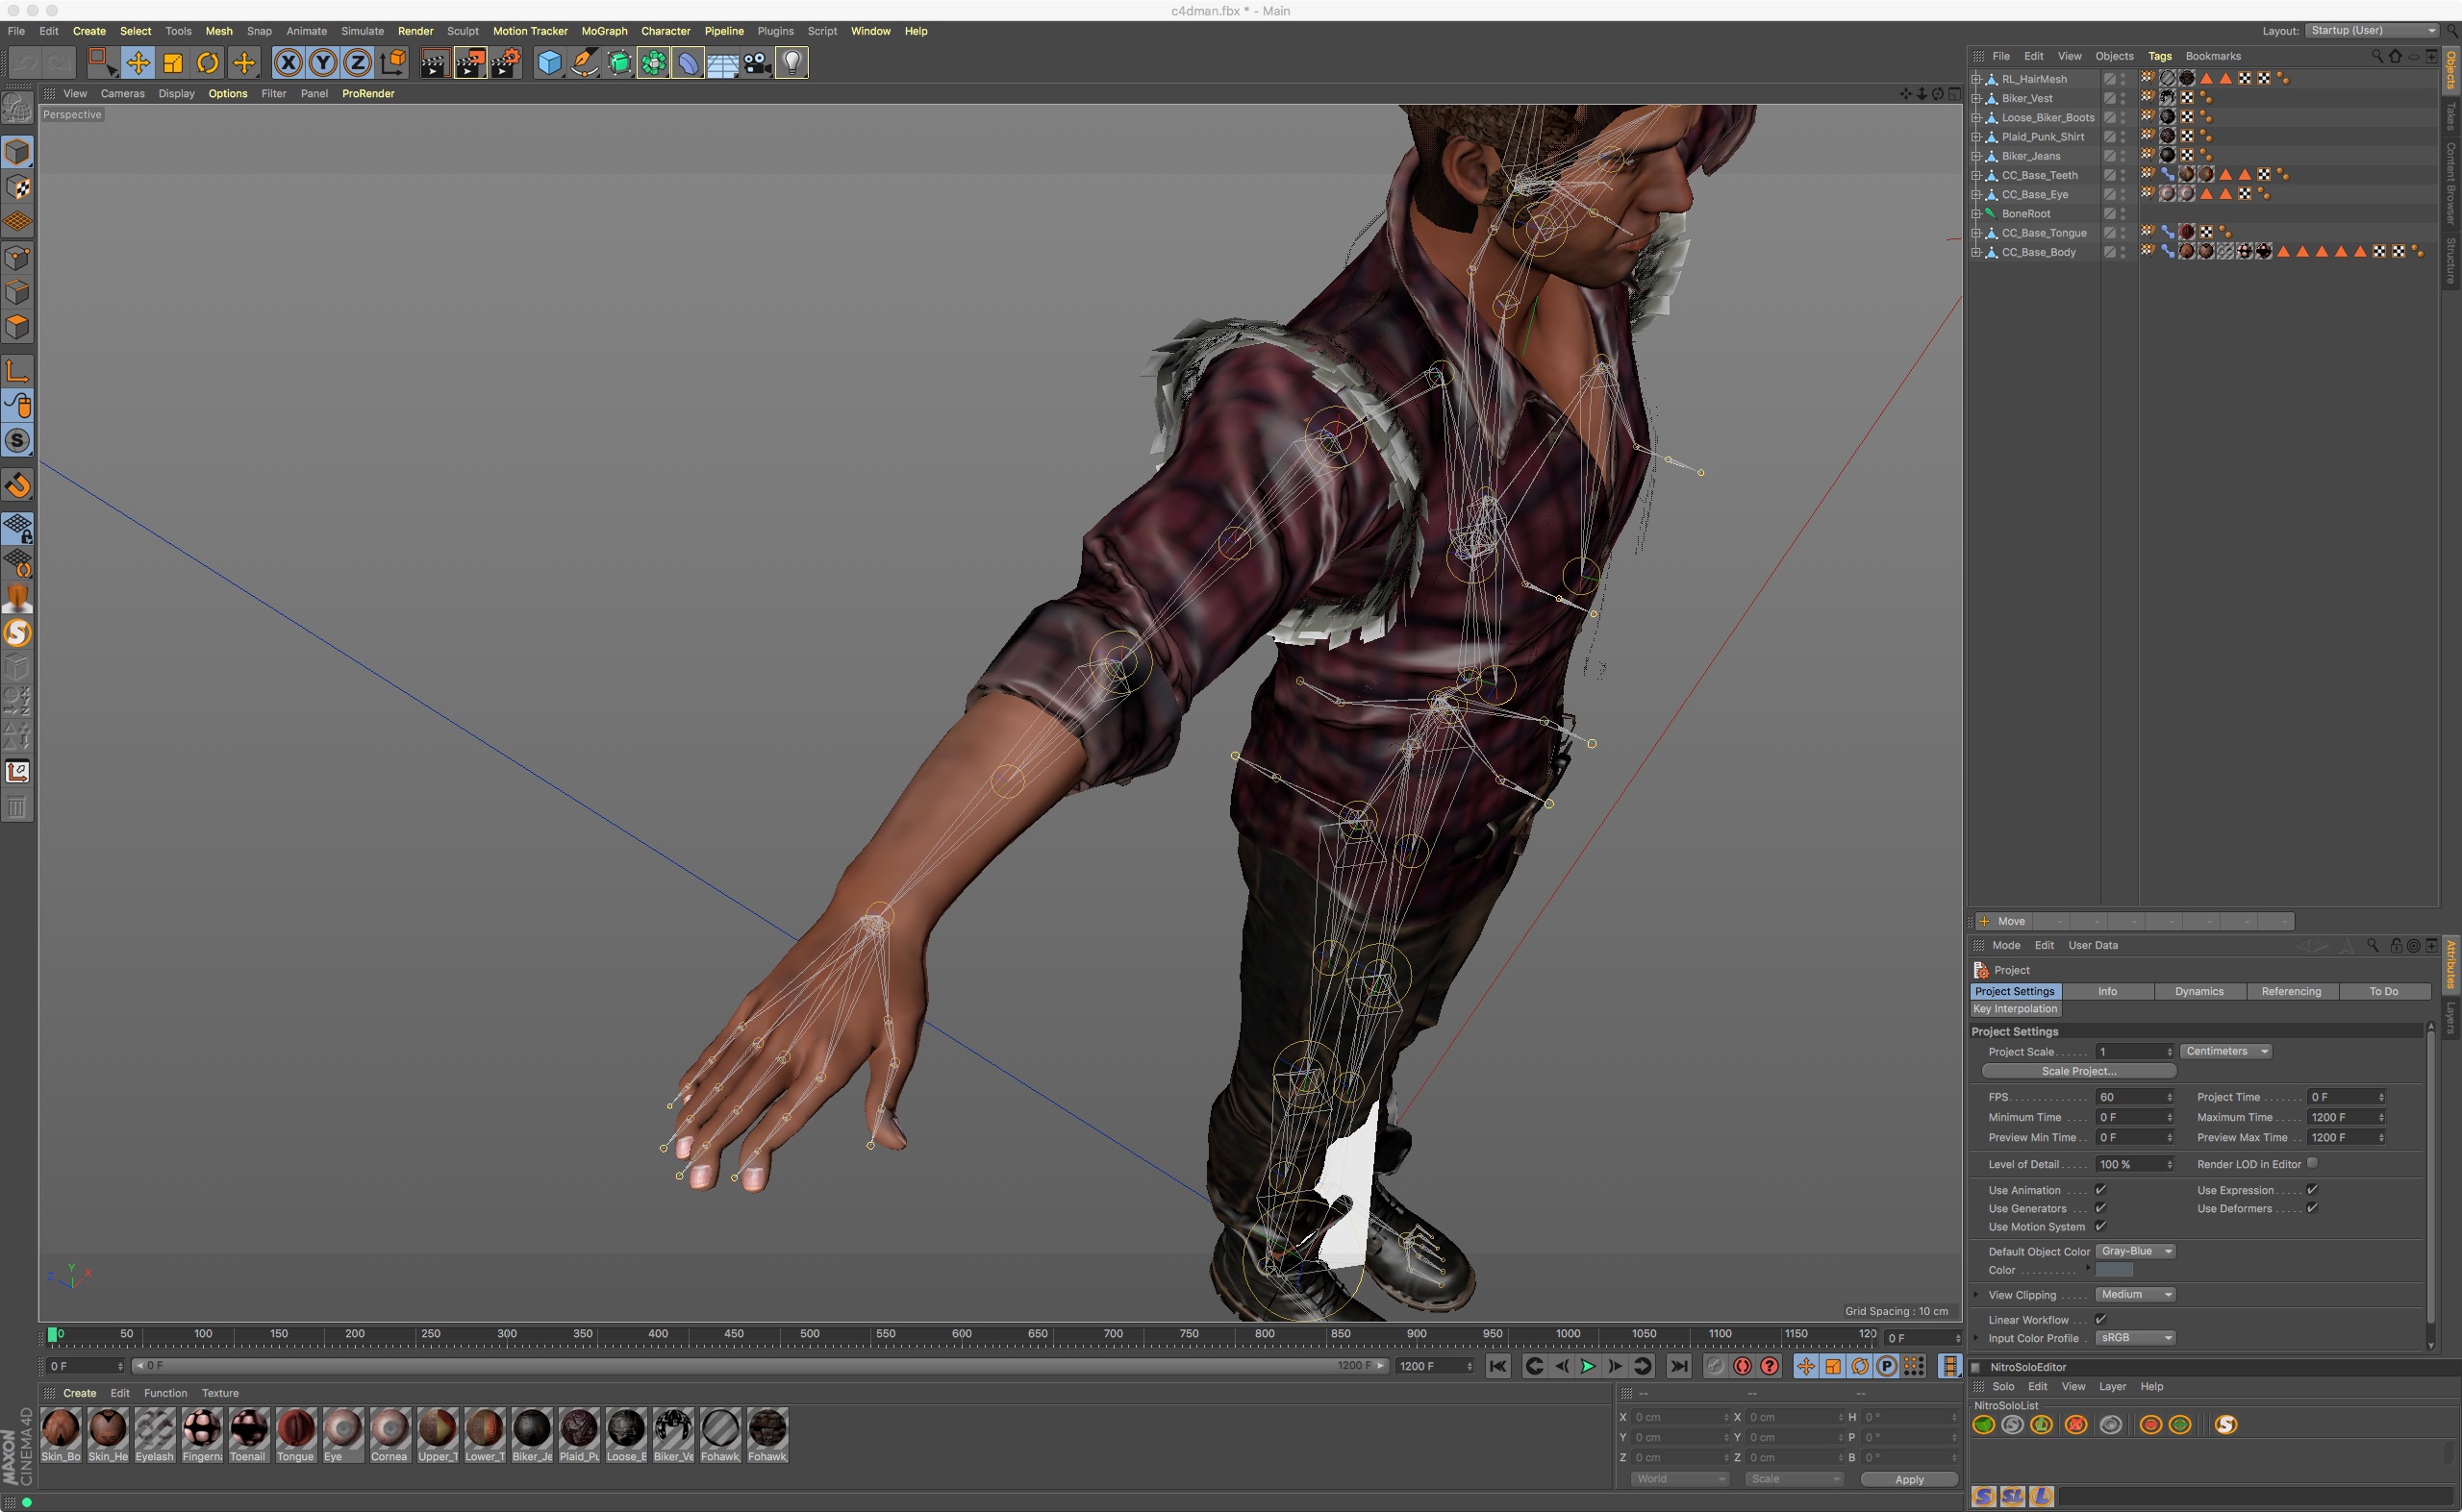Expand the BoneRoot object tree

pyautogui.click(x=1975, y=214)
